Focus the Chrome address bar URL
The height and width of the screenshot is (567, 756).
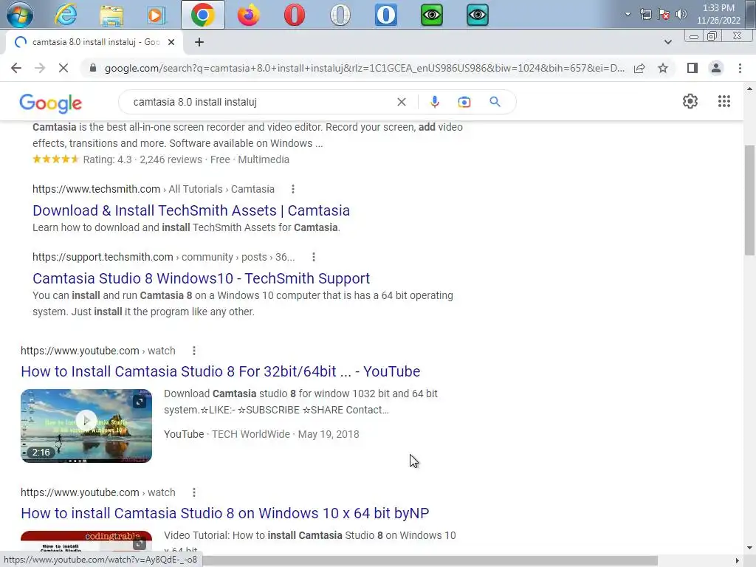click(x=365, y=69)
